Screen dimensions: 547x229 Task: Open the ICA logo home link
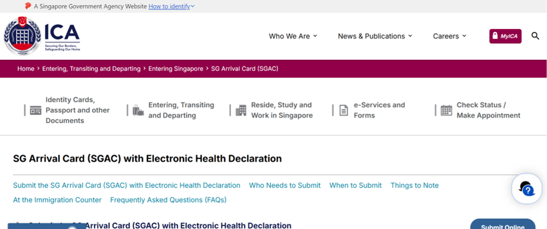pos(42,36)
